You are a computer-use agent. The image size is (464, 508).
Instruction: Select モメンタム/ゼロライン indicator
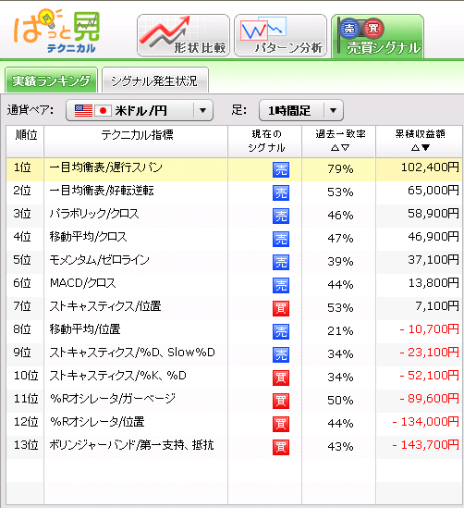point(99,260)
